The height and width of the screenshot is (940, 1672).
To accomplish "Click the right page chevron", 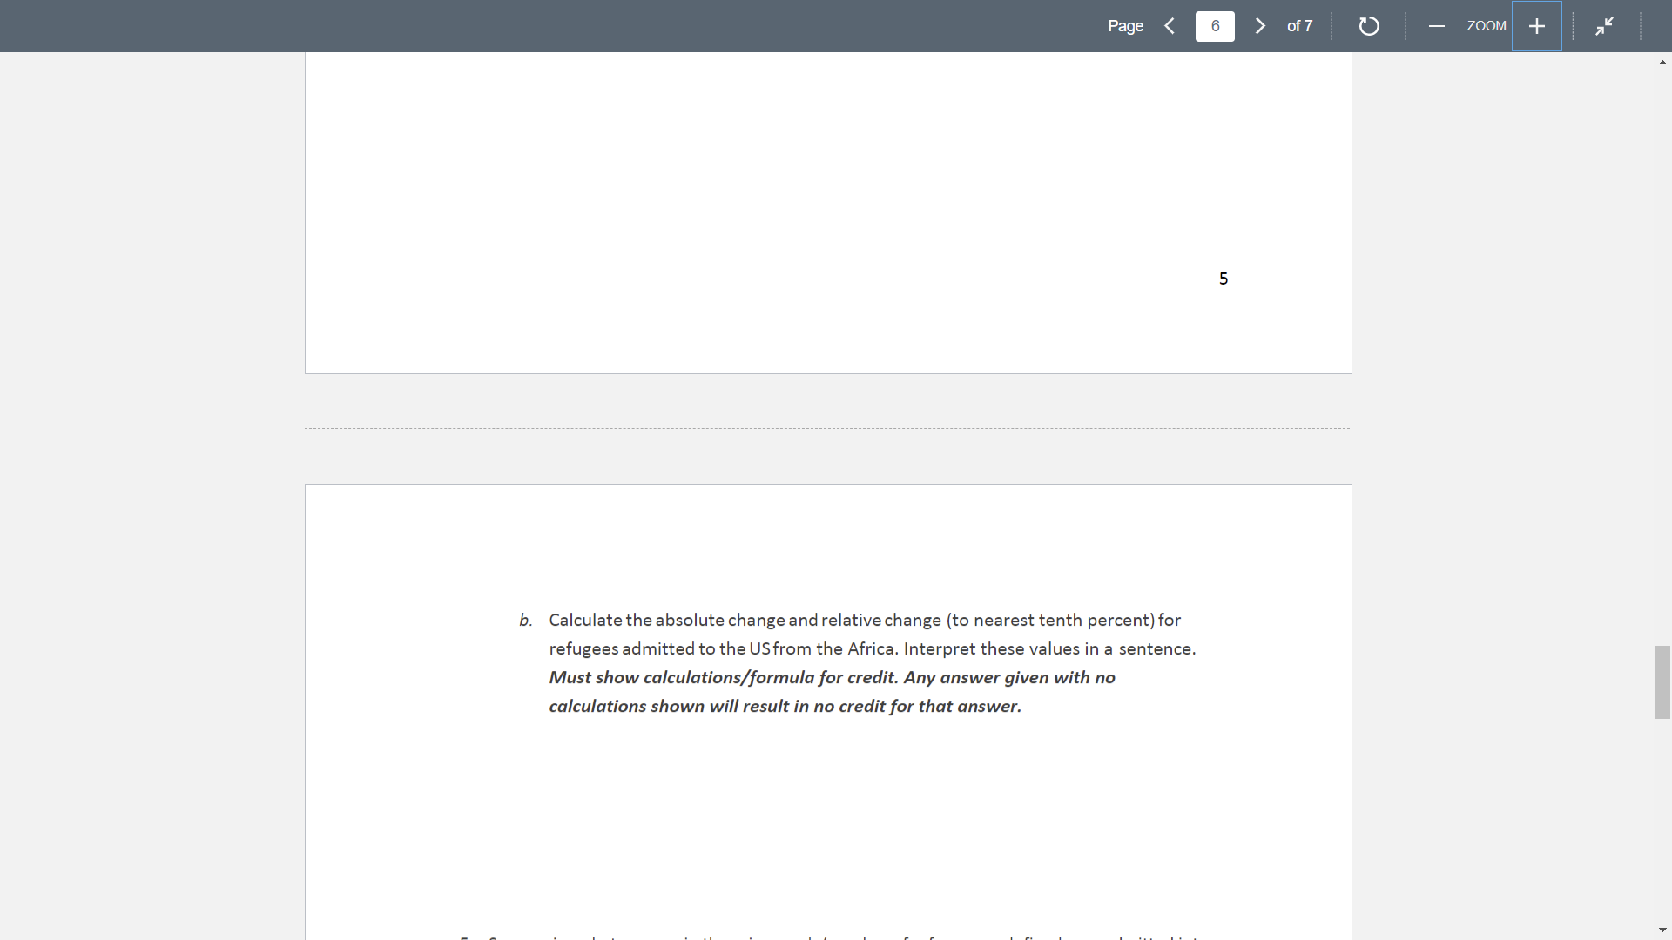I will click(1260, 26).
